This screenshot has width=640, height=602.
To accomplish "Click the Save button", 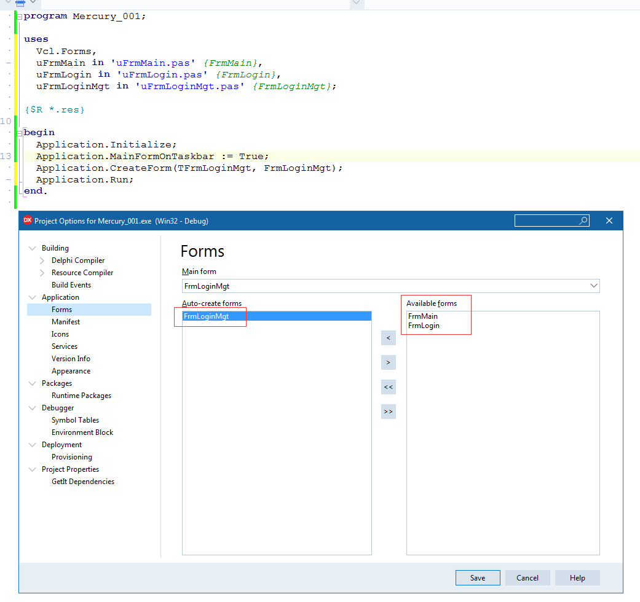I will click(x=478, y=577).
